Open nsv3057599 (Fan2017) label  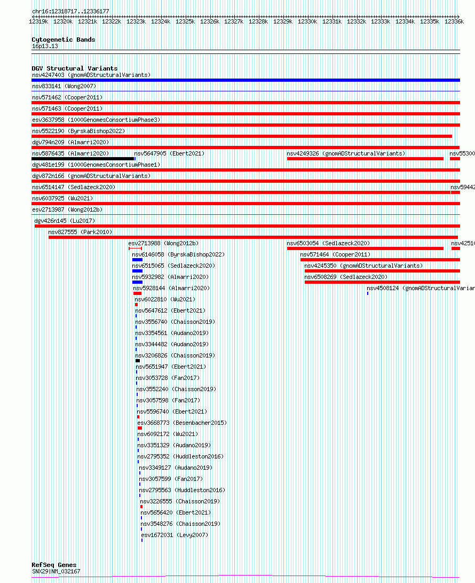(171, 479)
